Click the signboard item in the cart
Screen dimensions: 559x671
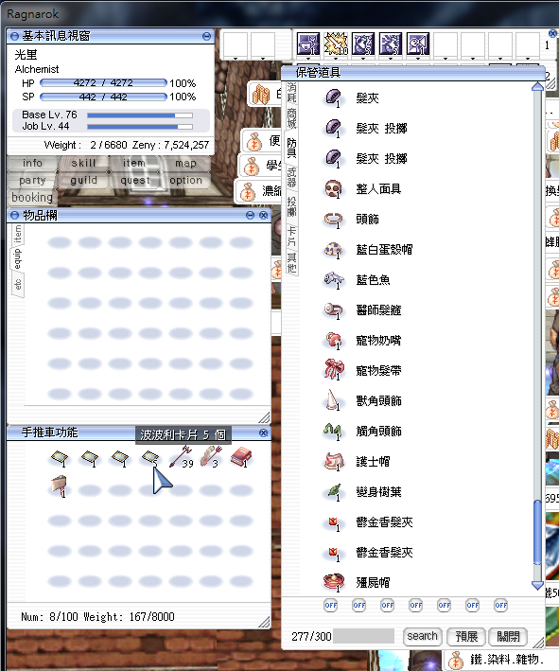tap(59, 486)
